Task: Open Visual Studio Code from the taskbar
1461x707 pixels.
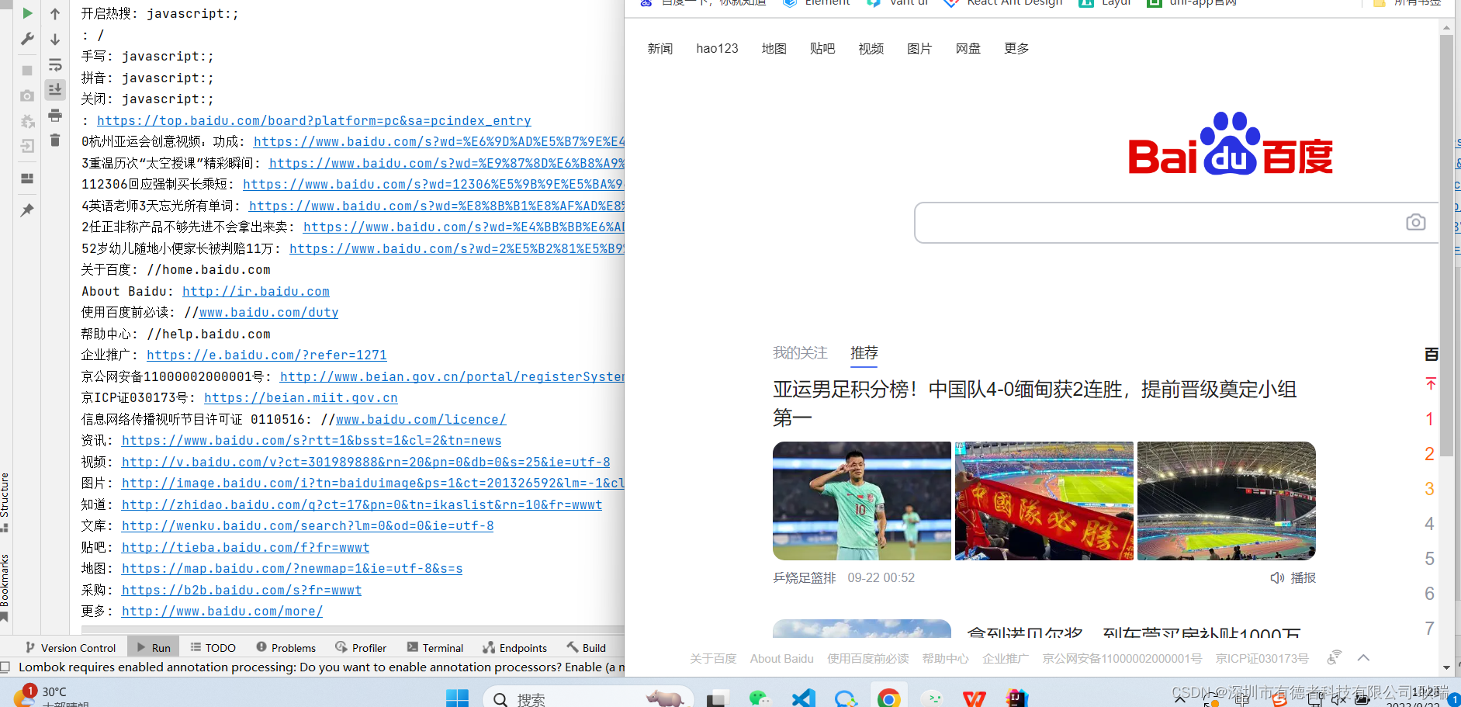Action: point(803,698)
